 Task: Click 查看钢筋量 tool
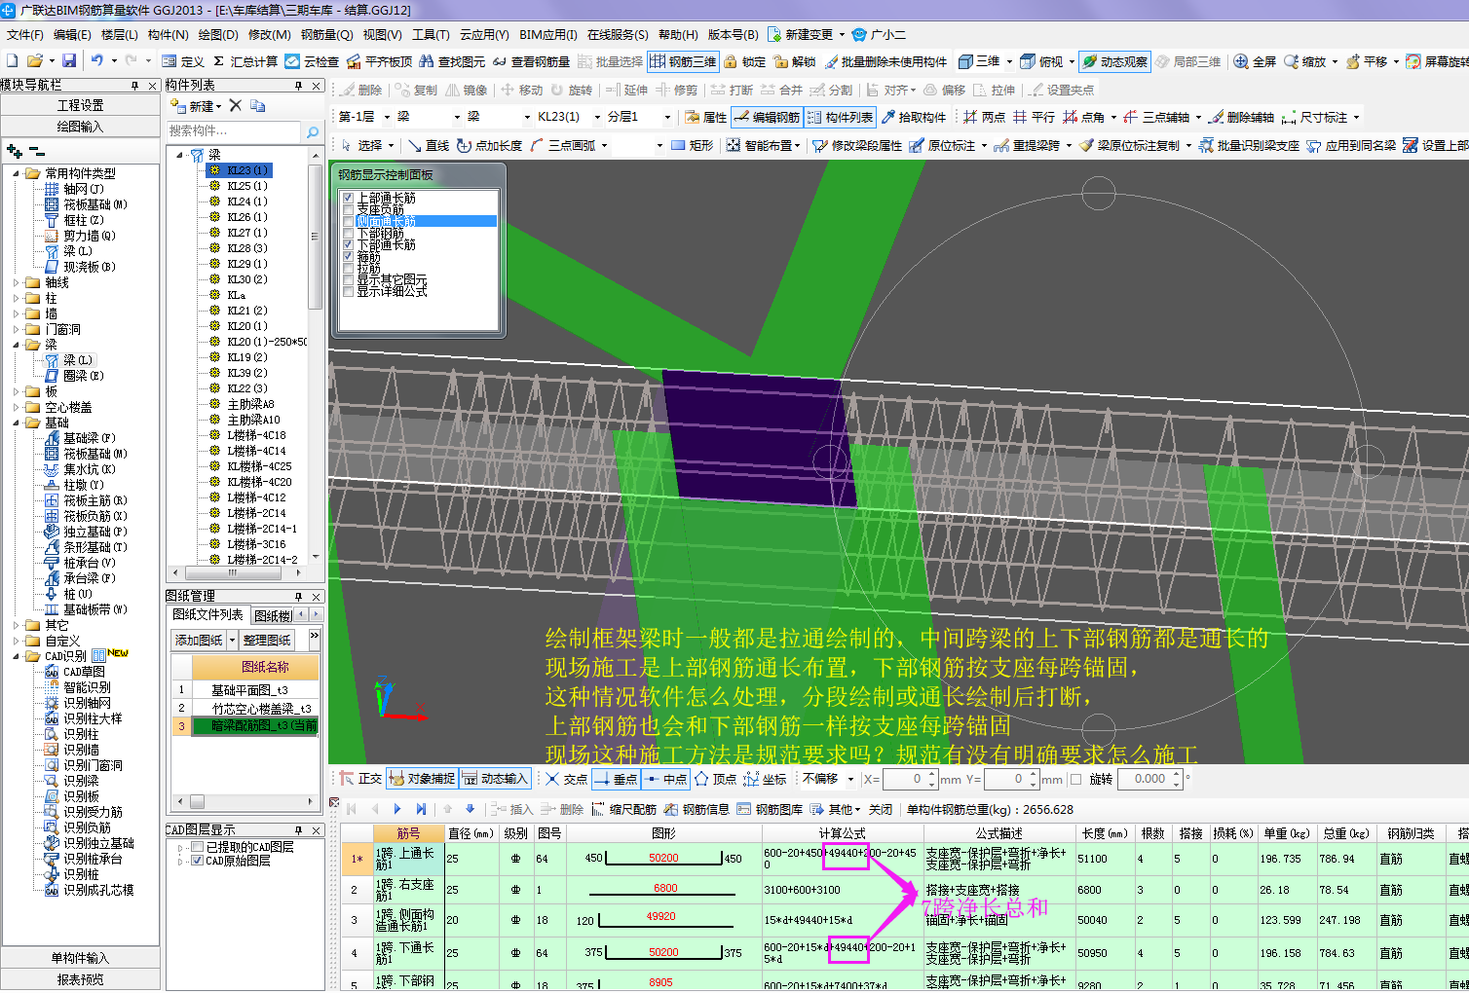pos(531,61)
